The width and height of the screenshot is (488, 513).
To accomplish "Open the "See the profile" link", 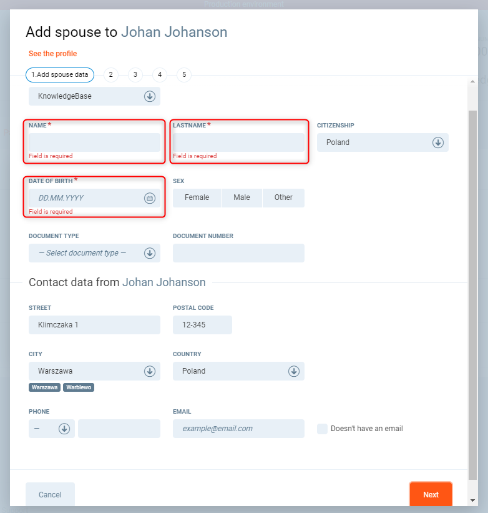I will tap(53, 54).
